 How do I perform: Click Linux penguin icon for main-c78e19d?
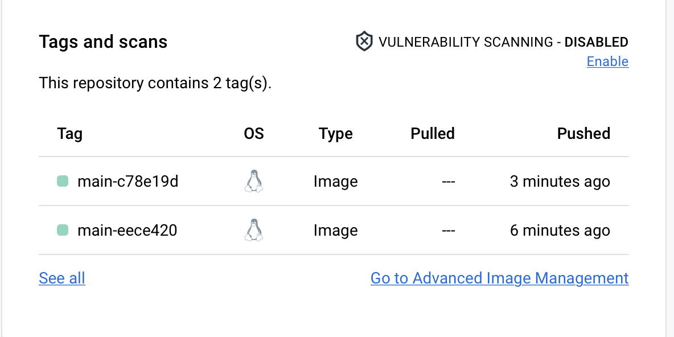[254, 182]
